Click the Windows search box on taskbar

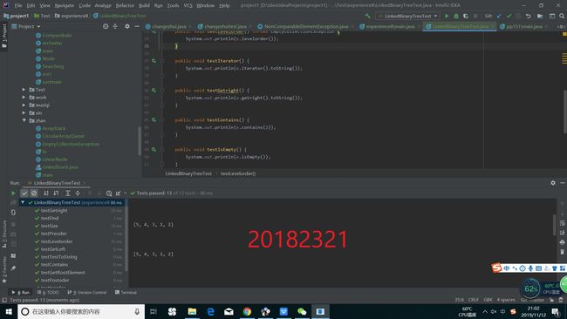click(81, 311)
